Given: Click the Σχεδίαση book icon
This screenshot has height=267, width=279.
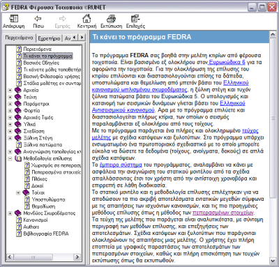Looking at the screenshot, I should tap(18, 131).
